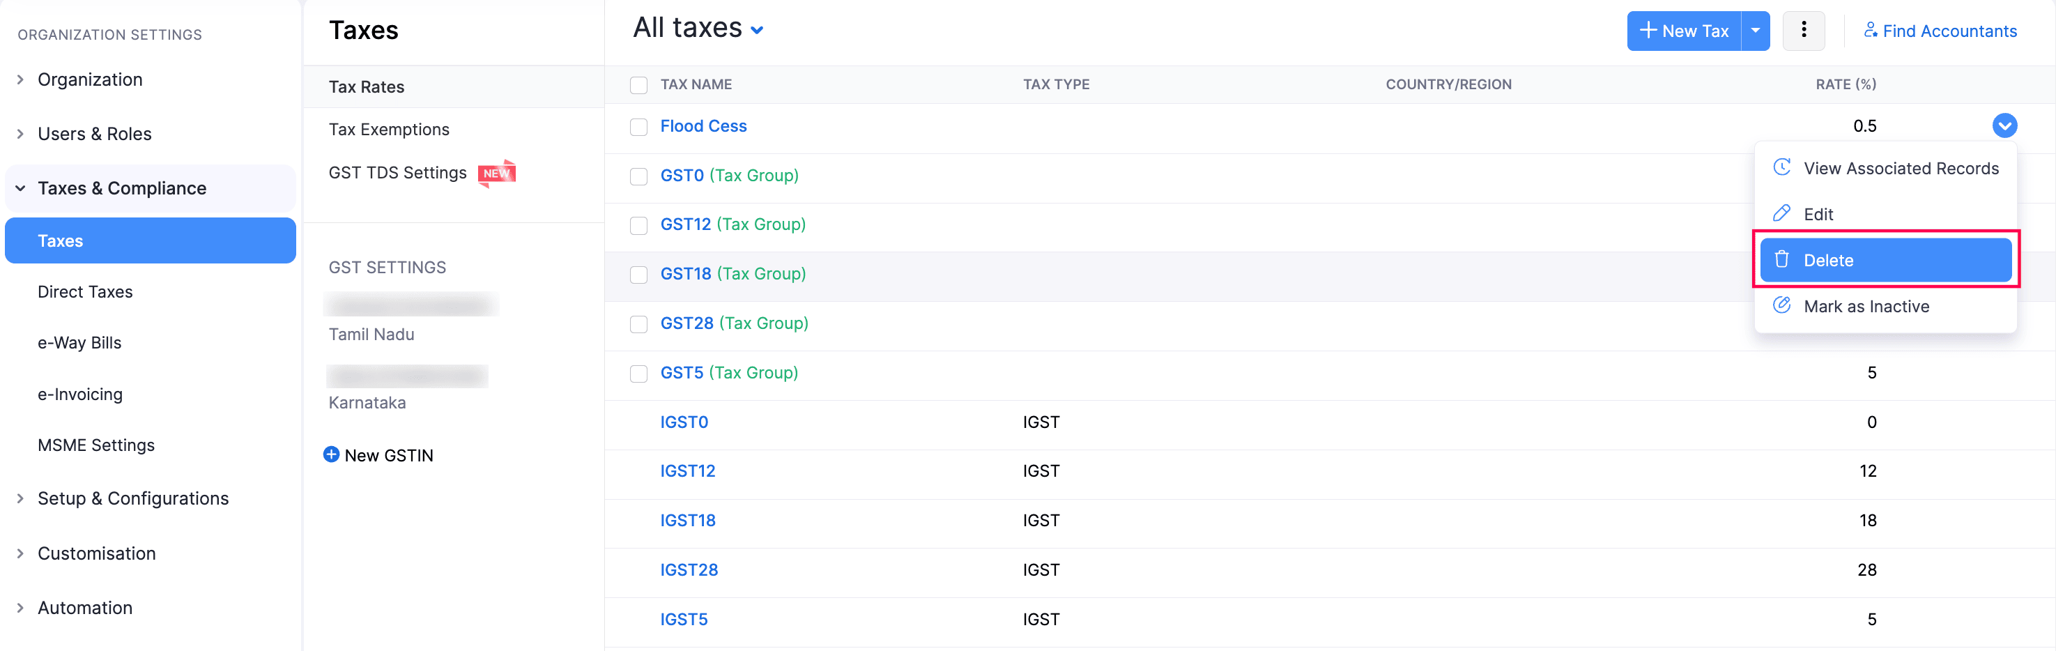Viewport: 2056px width, 651px height.
Task: Click the pencil icon beside Edit
Action: pyautogui.click(x=1781, y=214)
